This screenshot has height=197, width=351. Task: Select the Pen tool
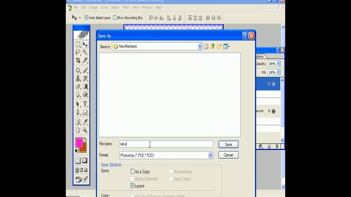click(78, 112)
